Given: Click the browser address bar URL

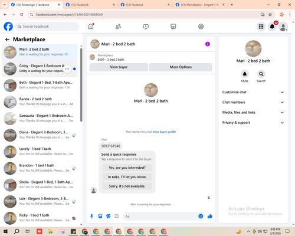Looking at the screenshot, I should coord(69,15).
